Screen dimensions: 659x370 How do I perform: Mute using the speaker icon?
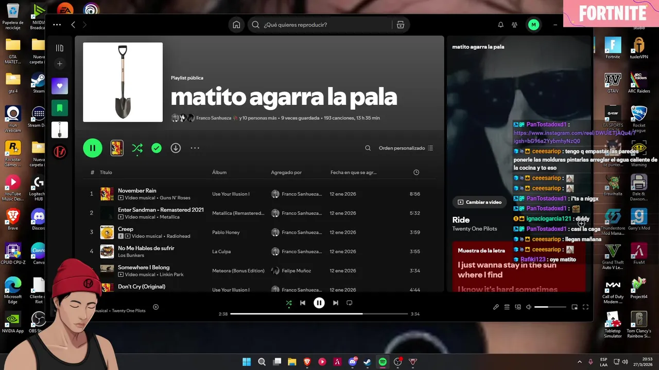(x=528, y=307)
